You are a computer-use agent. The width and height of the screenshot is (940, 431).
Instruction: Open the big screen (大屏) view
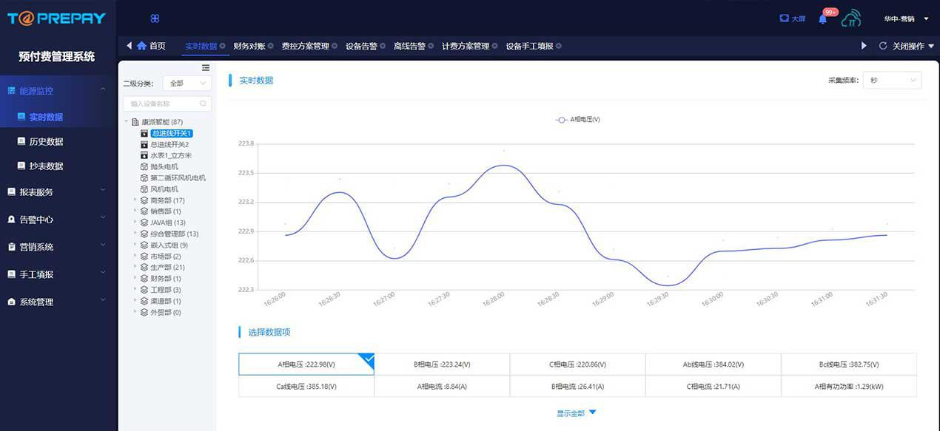pyautogui.click(x=792, y=18)
